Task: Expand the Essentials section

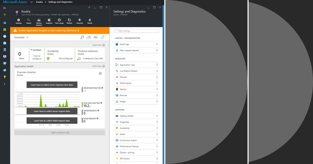Action: pos(21,37)
